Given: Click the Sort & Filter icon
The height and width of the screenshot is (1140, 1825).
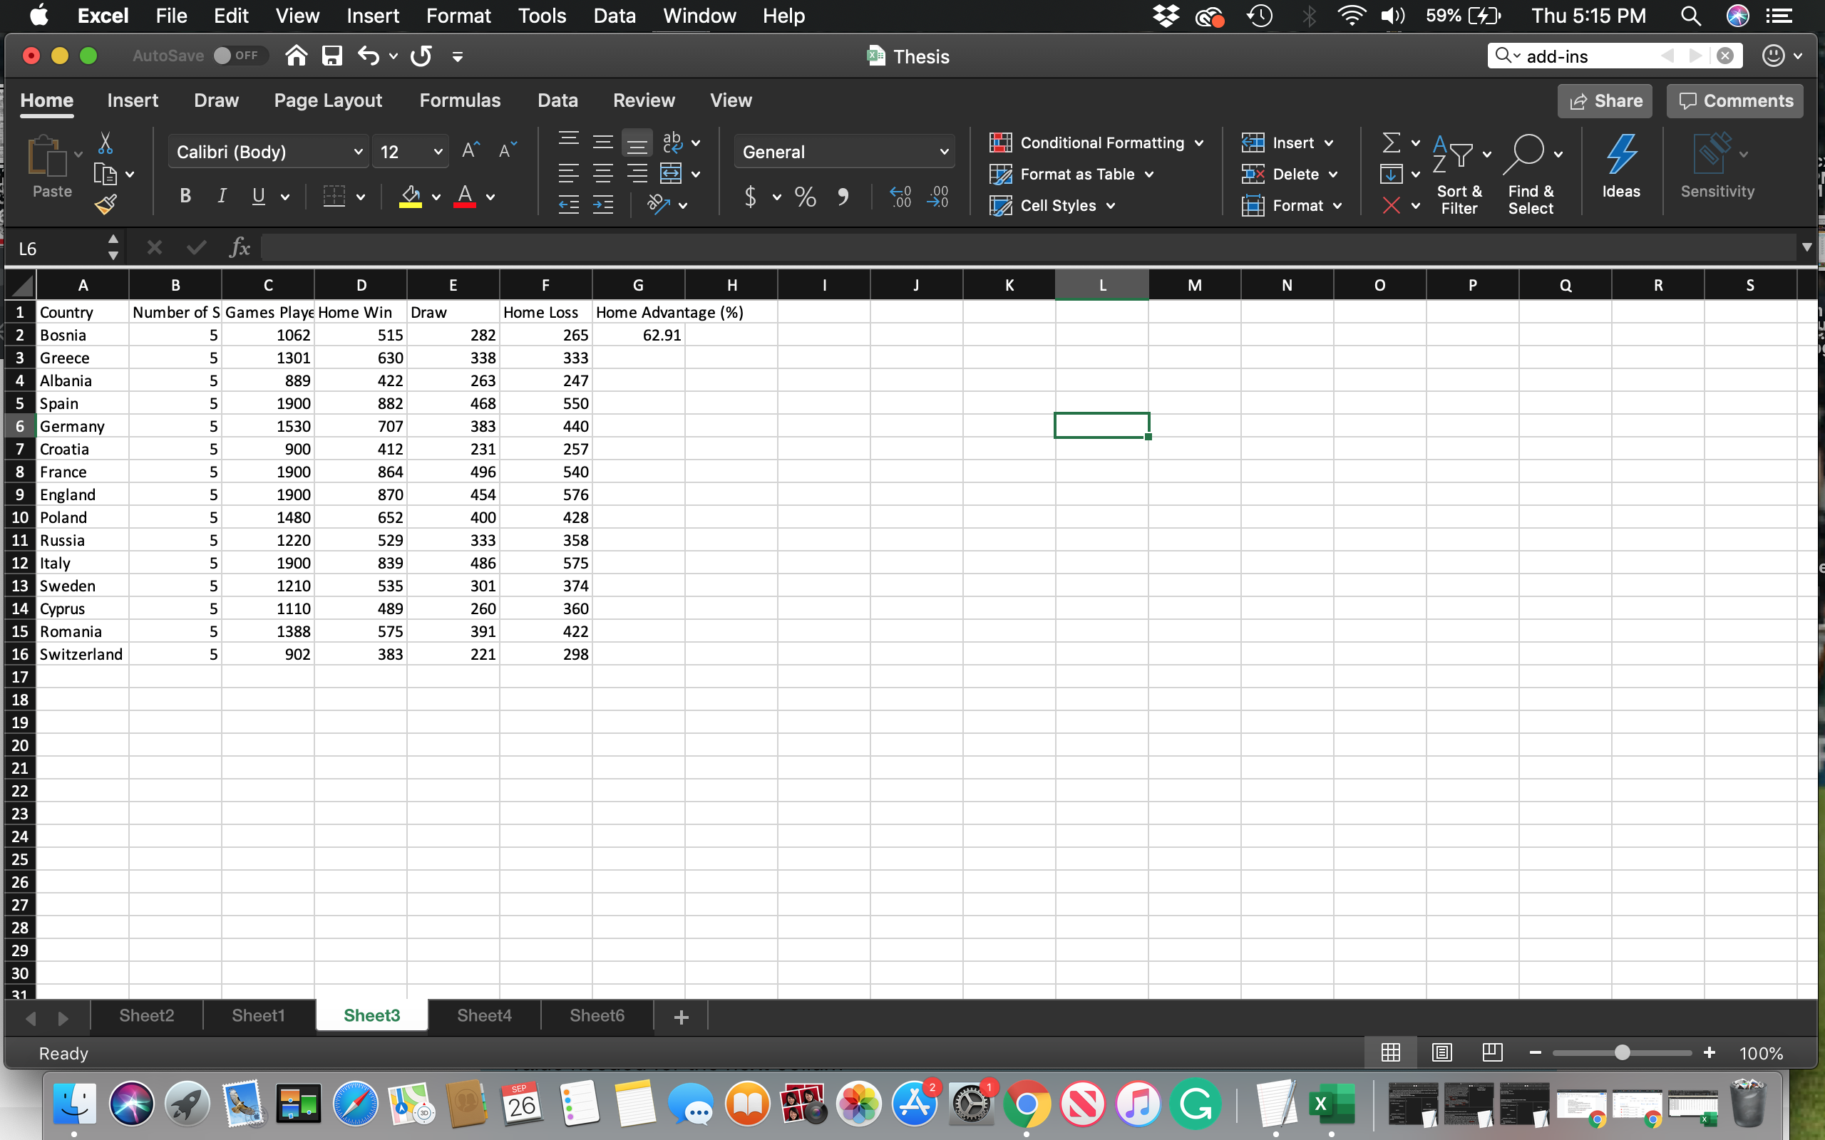Looking at the screenshot, I should pos(1459,173).
